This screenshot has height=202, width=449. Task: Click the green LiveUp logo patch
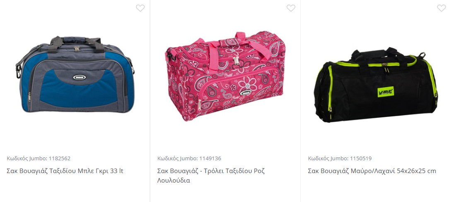[386, 91]
